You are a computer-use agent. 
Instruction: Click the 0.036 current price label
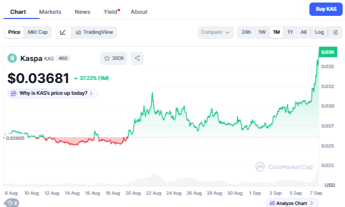[x=328, y=52]
